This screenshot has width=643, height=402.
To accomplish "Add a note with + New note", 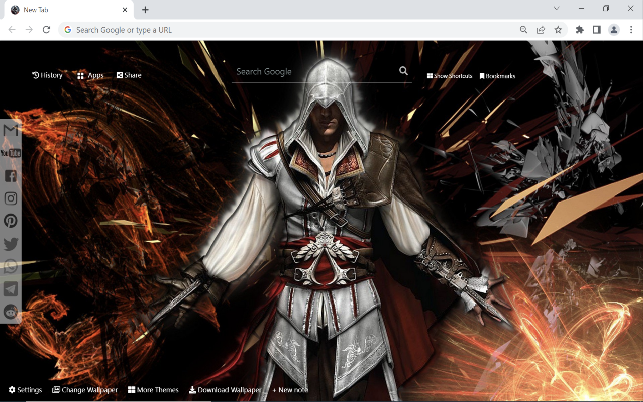I will [290, 390].
